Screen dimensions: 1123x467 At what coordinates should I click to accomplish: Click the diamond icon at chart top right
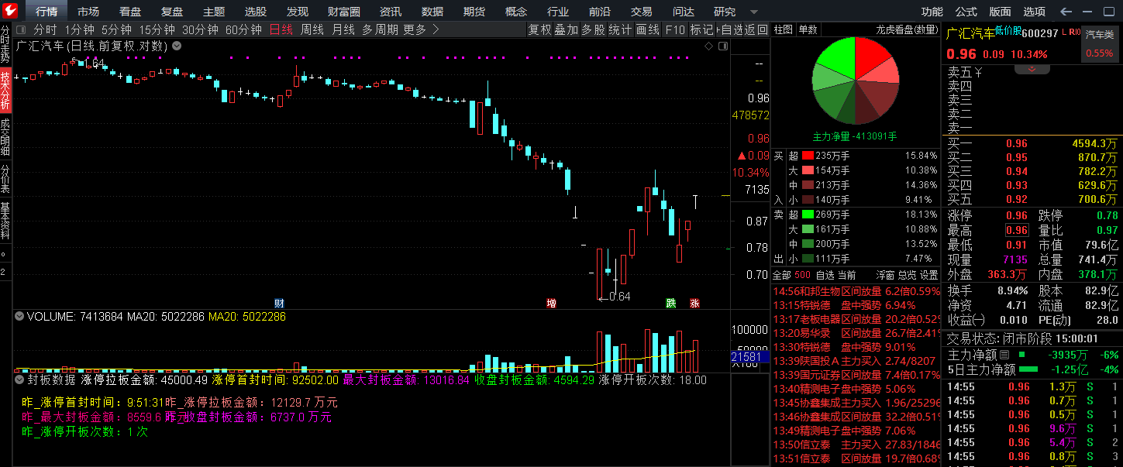tap(708, 46)
